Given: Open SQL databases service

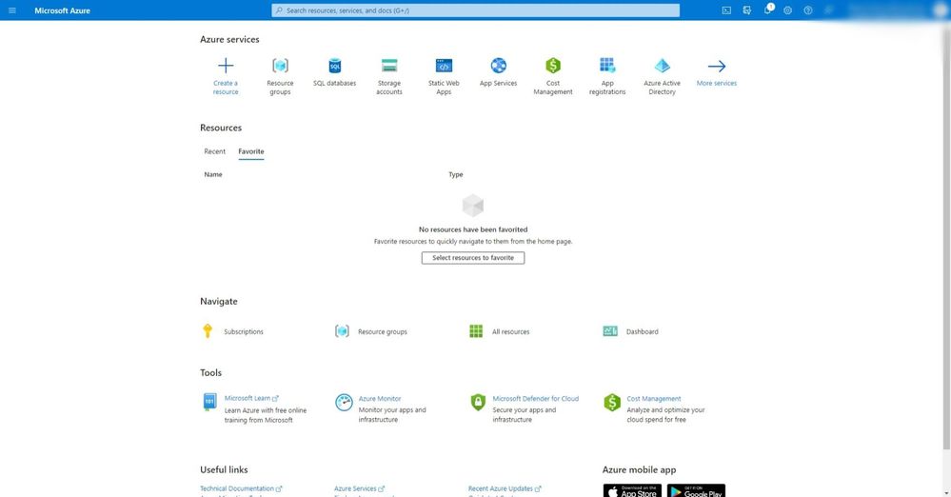Looking at the screenshot, I should (335, 72).
